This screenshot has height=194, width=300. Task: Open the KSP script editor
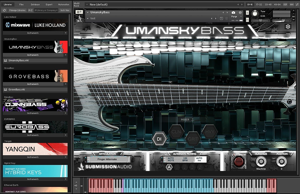[285, 4]
